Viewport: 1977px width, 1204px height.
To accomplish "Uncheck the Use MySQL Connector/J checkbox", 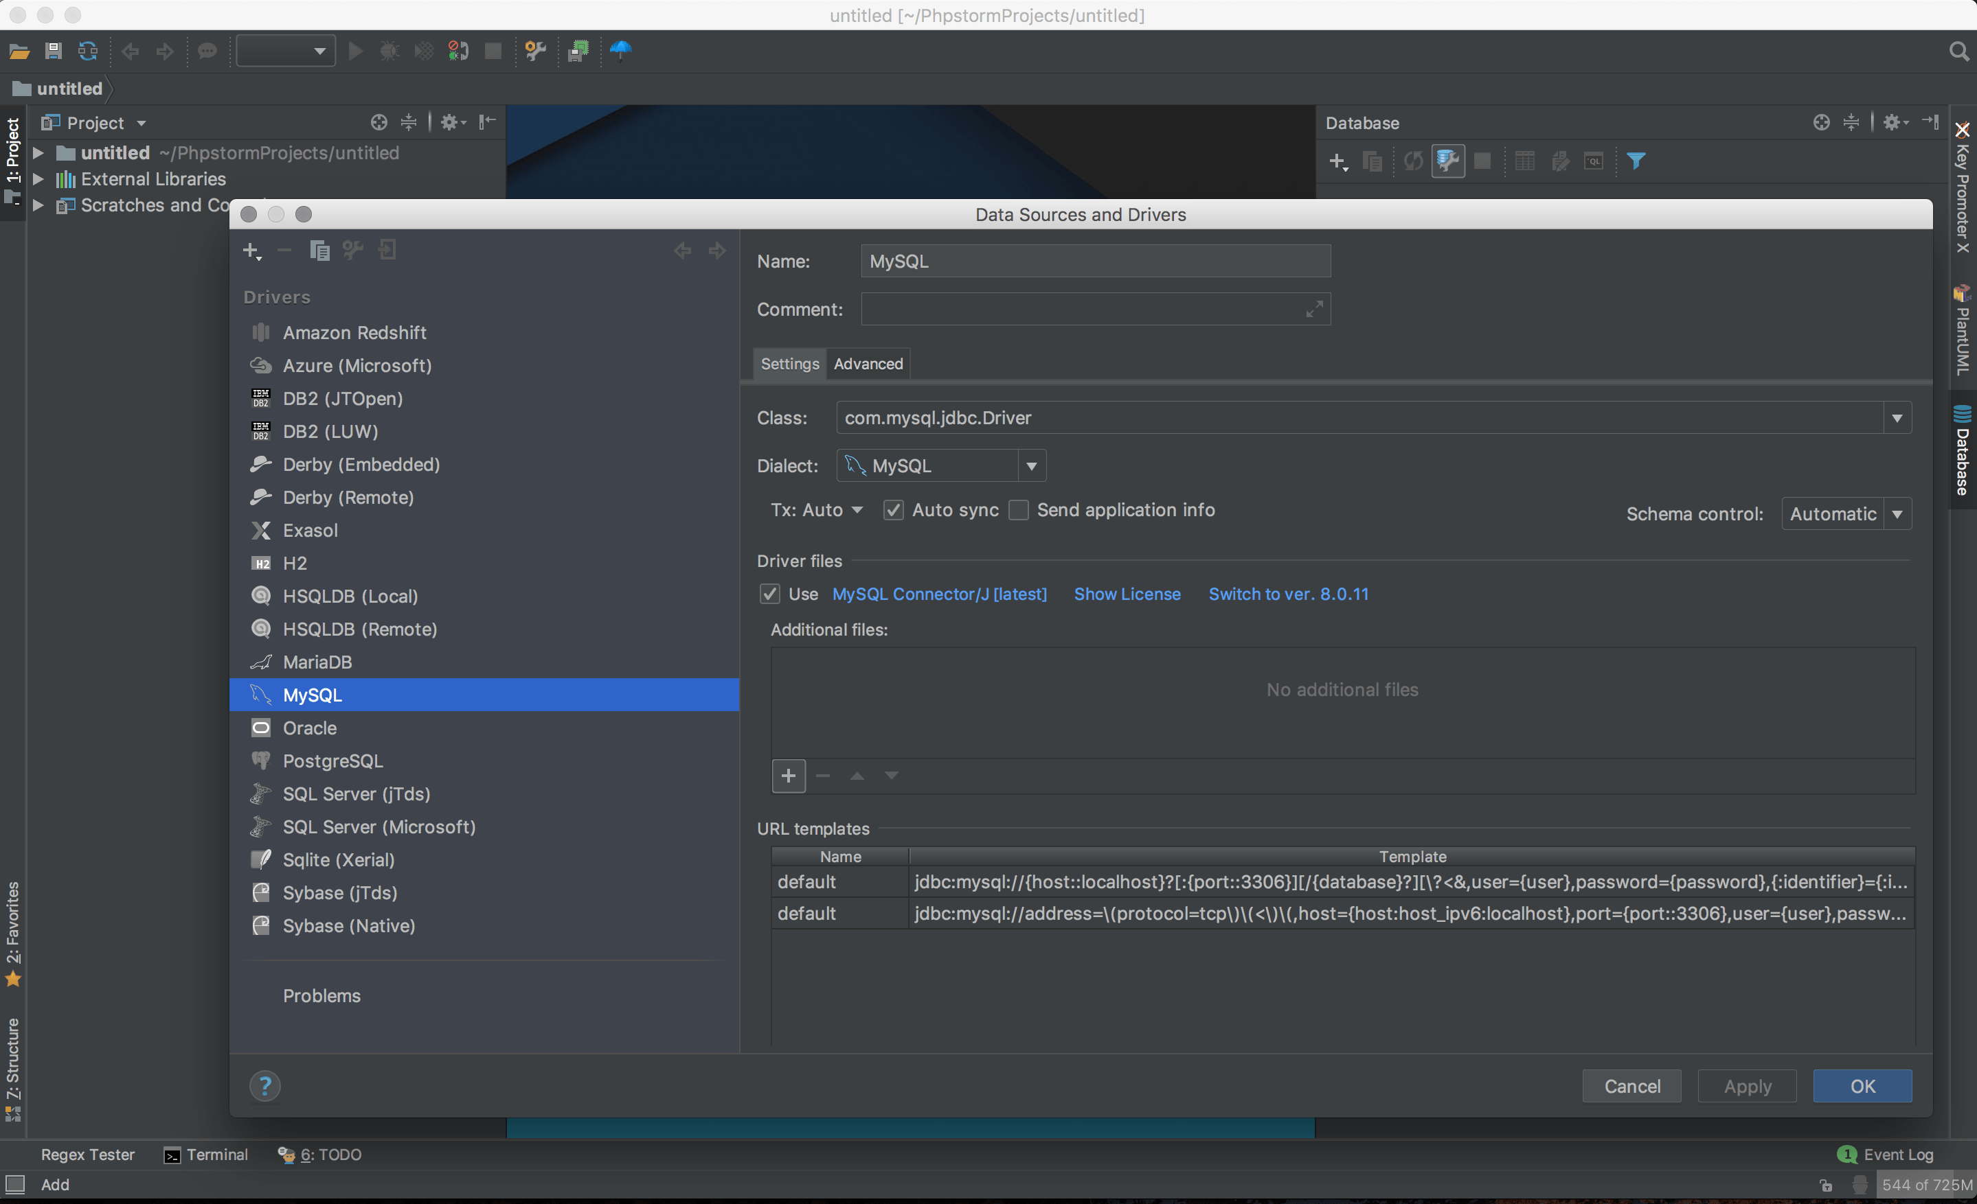I will [769, 594].
